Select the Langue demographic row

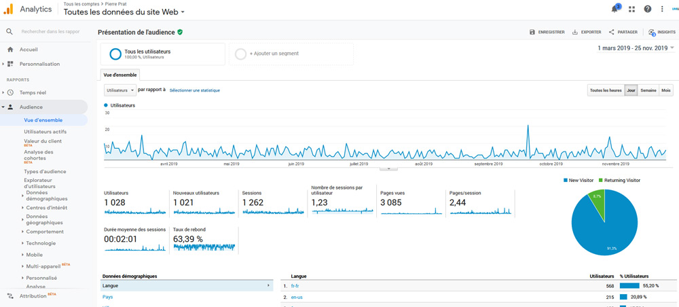coord(187,286)
